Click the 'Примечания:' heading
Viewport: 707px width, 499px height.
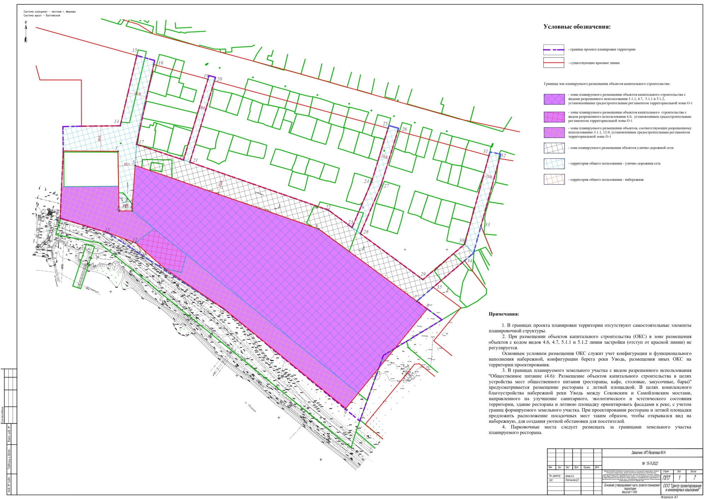pos(504,314)
